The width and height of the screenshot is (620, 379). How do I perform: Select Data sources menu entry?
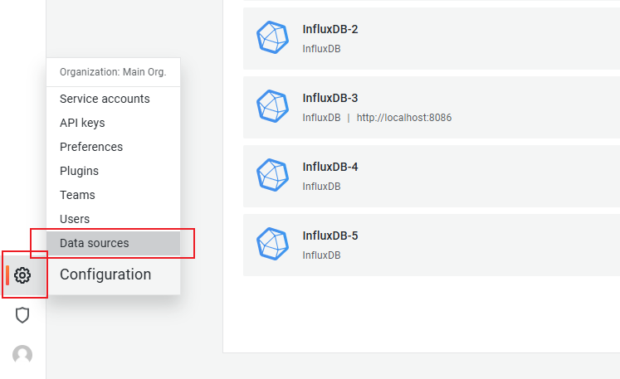[x=113, y=244]
